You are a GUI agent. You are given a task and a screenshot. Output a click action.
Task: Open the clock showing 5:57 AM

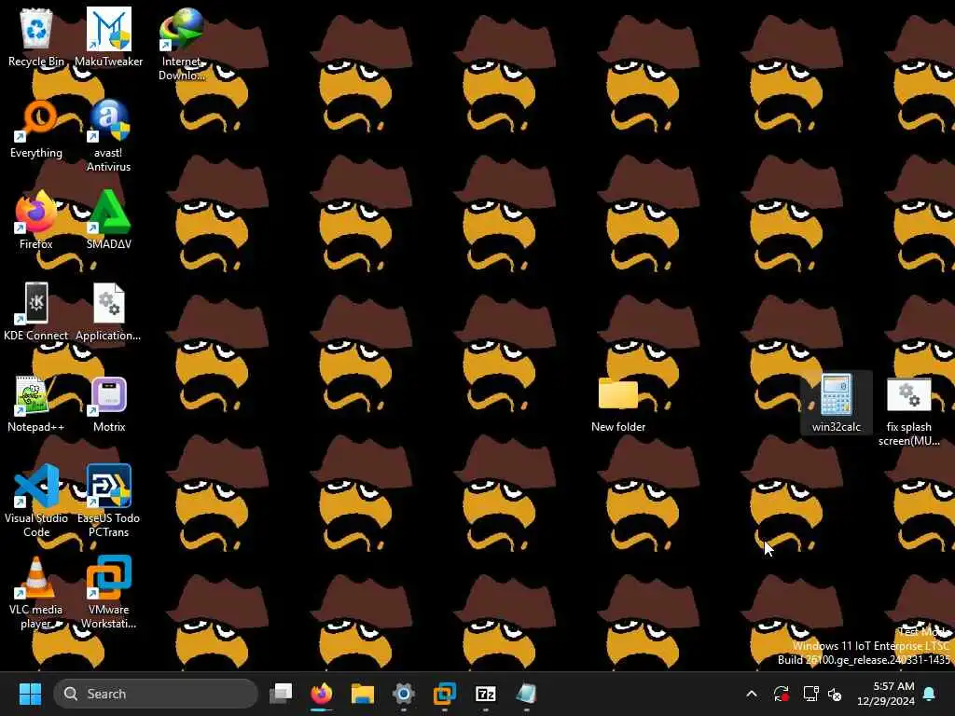coord(886,694)
